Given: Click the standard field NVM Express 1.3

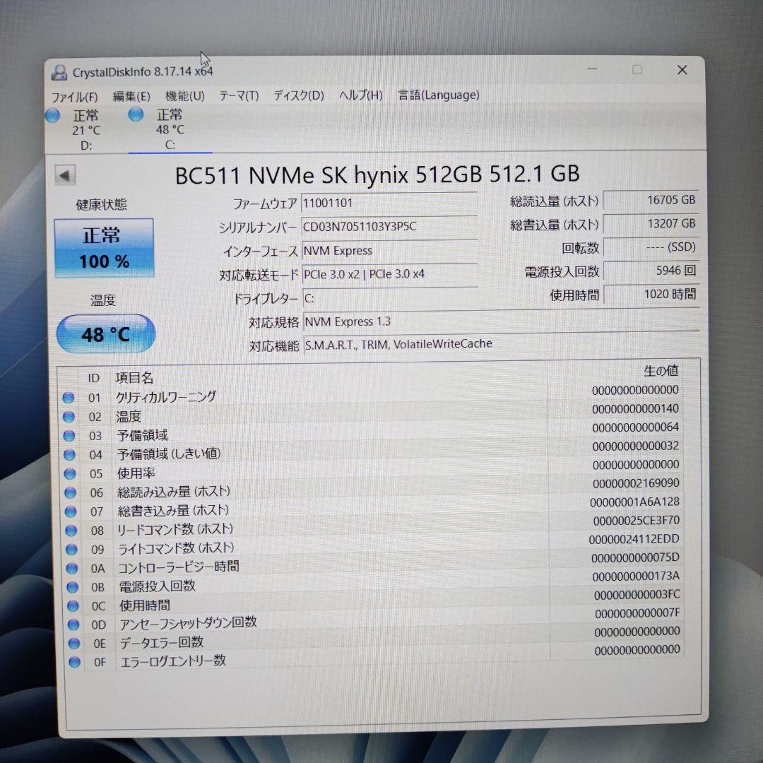Looking at the screenshot, I should [x=501, y=321].
